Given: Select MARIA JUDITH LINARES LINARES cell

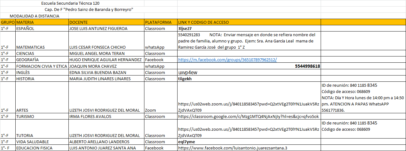Looking at the screenshot, I should tap(106, 79).
